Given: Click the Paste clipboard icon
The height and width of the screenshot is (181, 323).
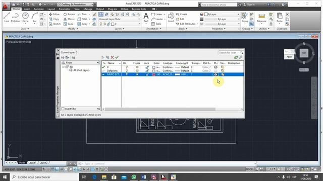Looking at the screenshot, I should point(280,18).
